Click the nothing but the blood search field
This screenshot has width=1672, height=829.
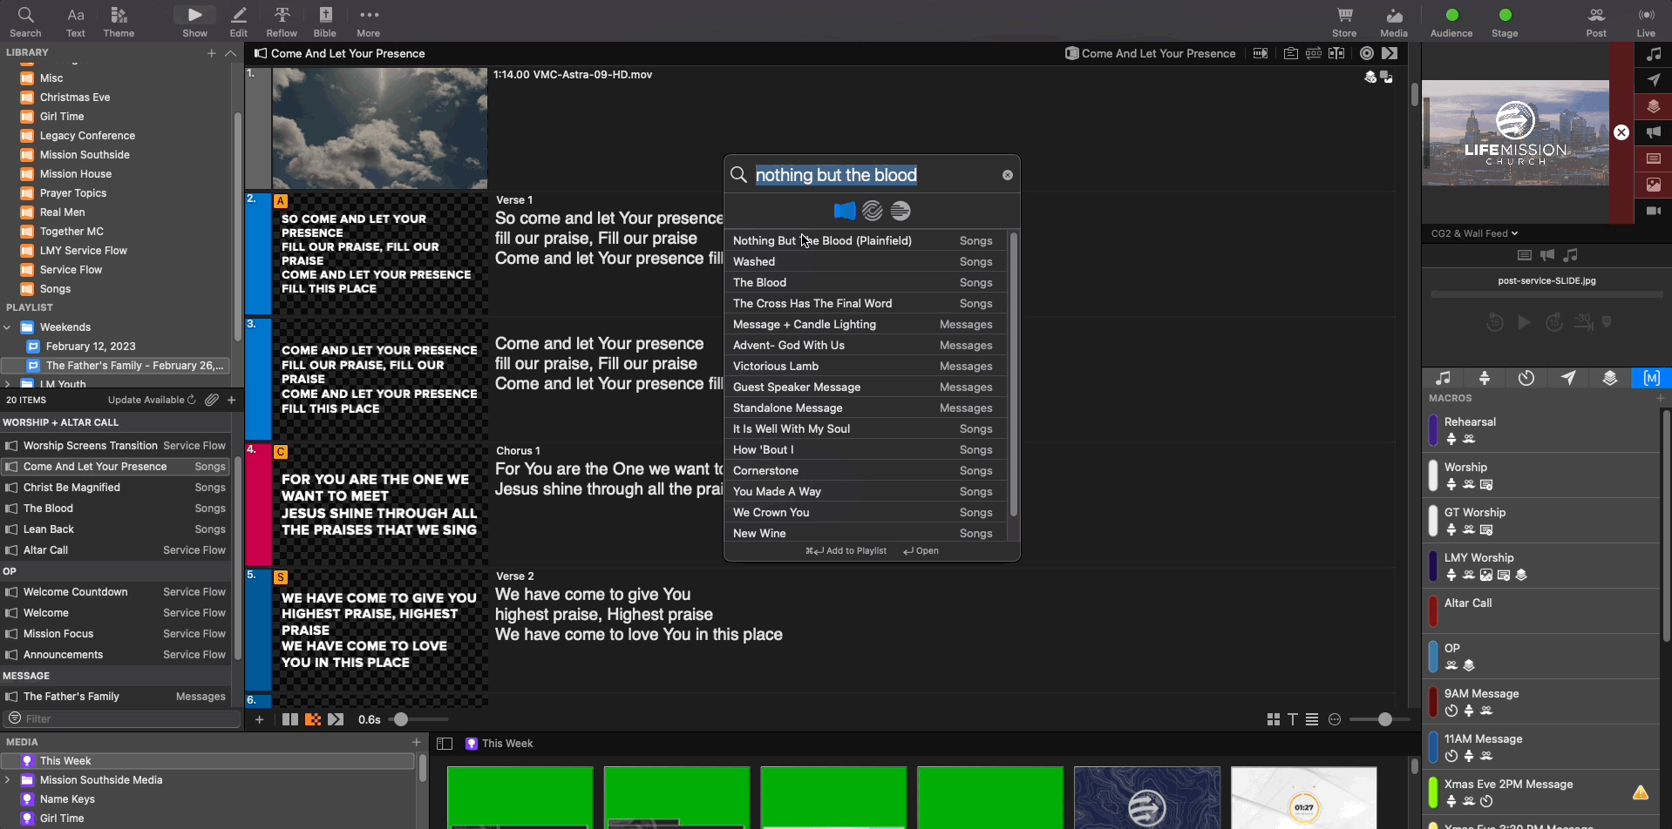pos(874,175)
